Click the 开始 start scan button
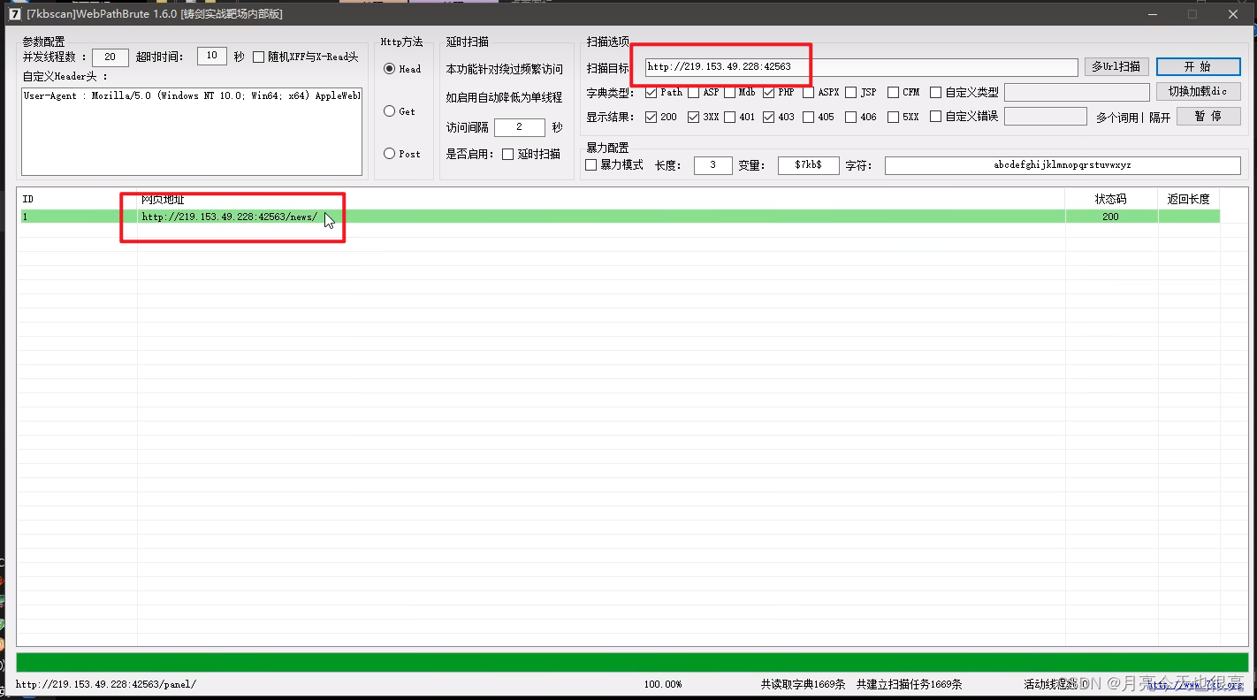 [x=1198, y=66]
